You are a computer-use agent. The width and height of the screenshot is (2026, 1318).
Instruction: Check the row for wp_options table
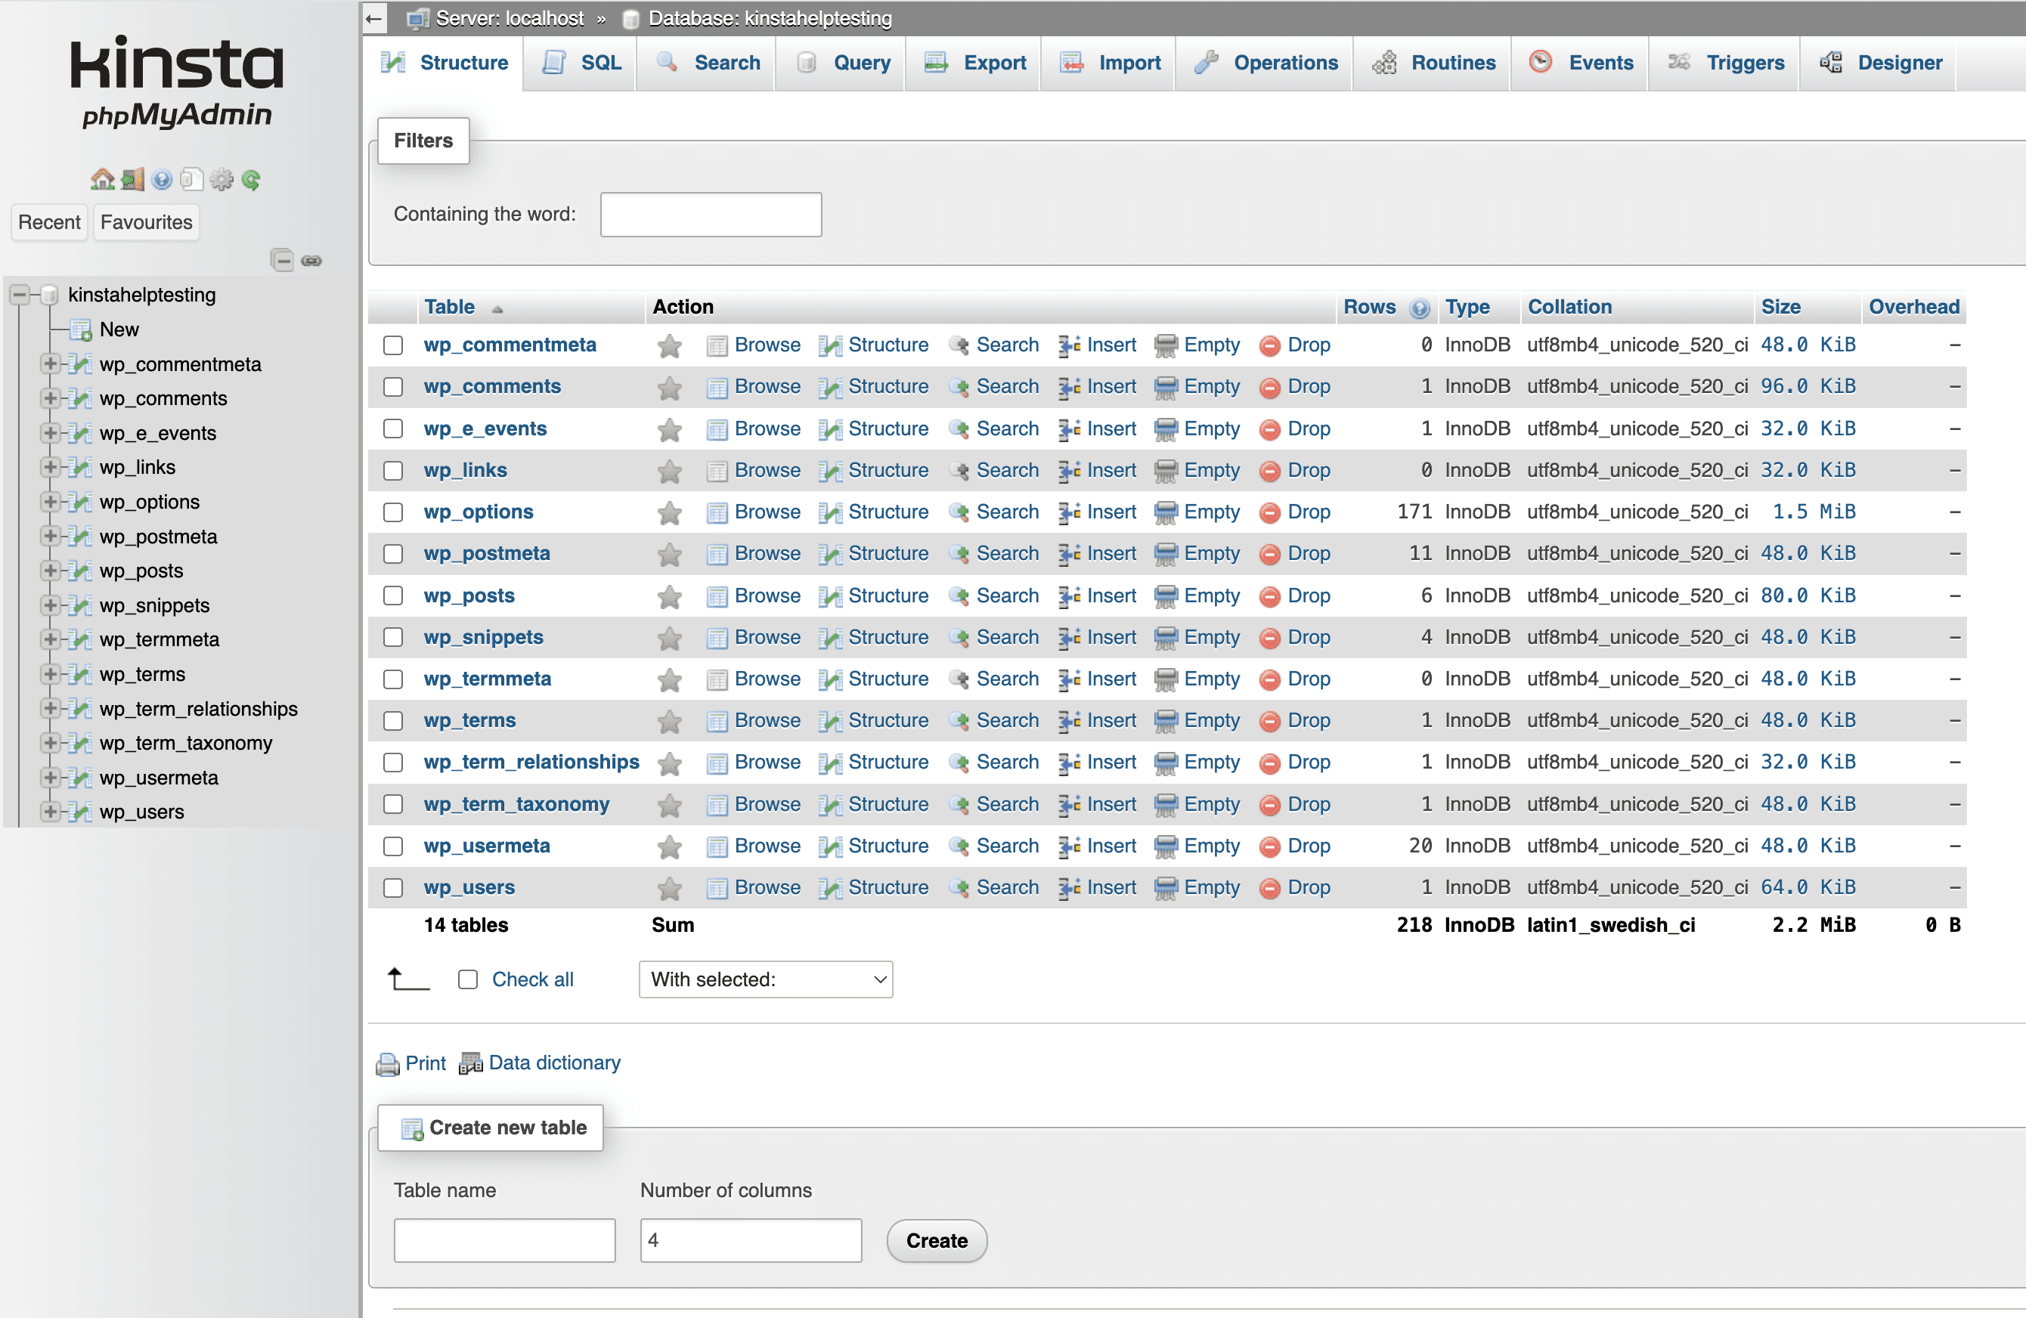pyautogui.click(x=392, y=512)
